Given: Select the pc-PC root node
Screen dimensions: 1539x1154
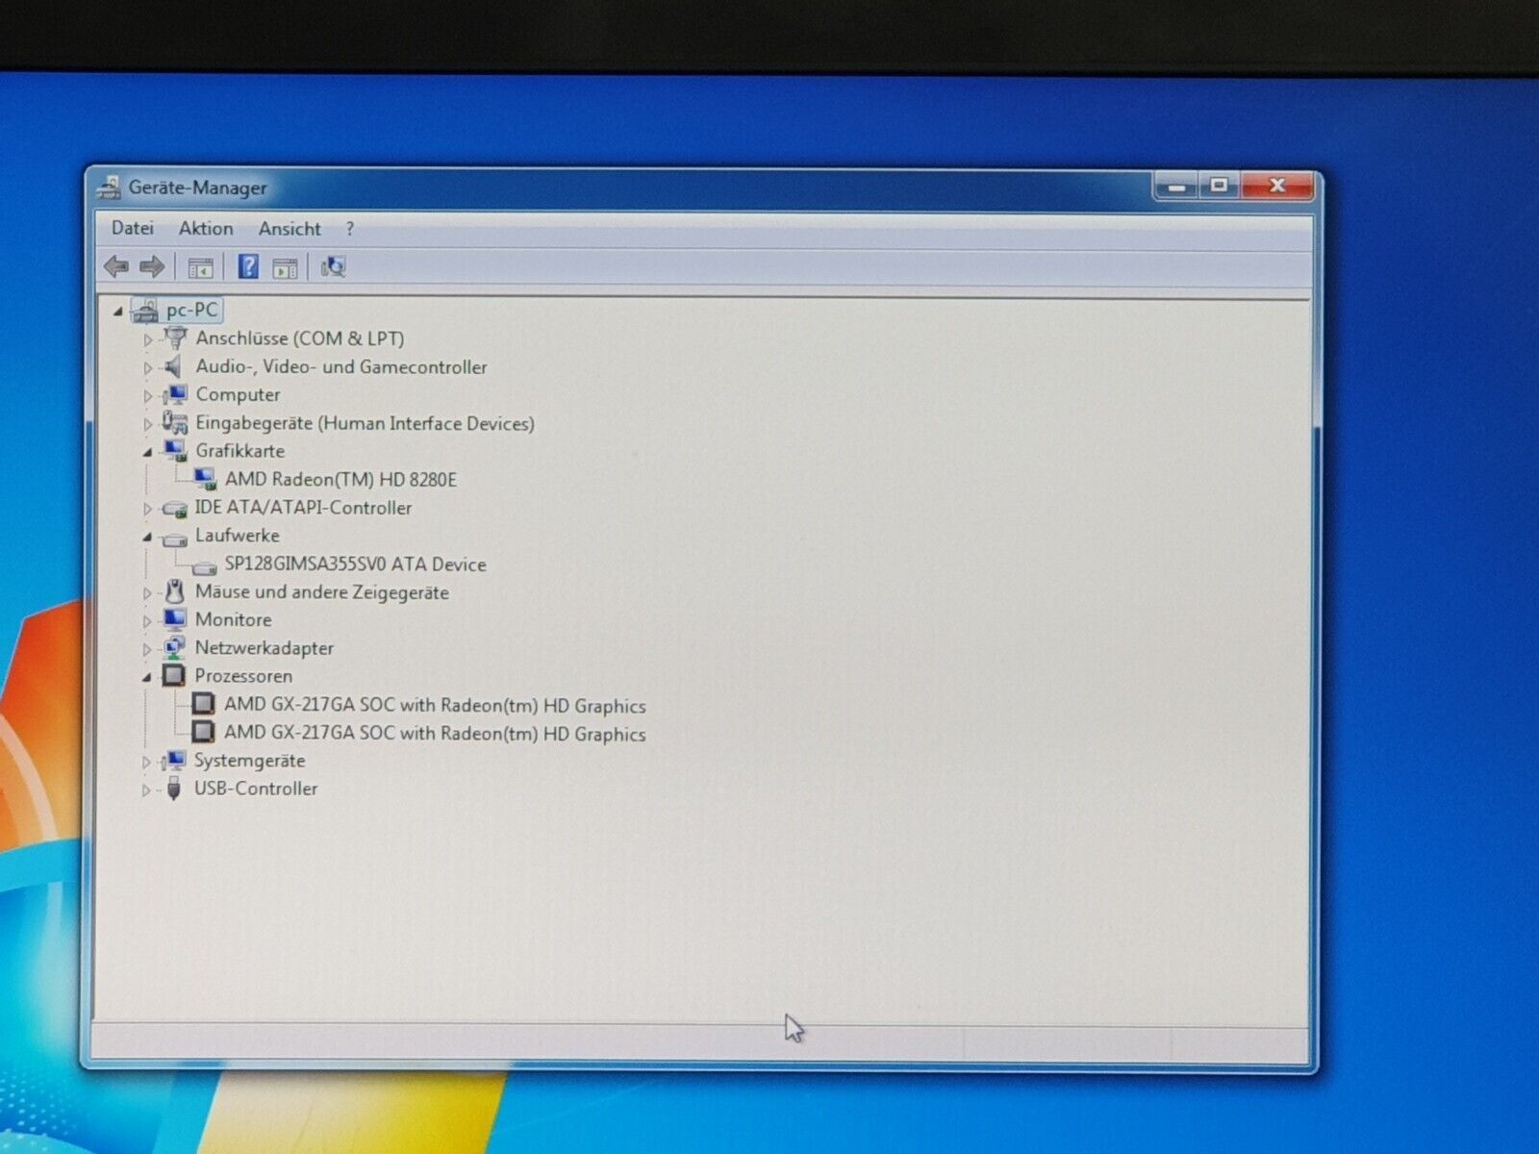Looking at the screenshot, I should [191, 310].
